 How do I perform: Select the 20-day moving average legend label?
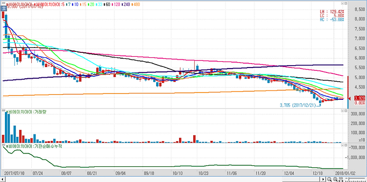click(x=92, y=4)
